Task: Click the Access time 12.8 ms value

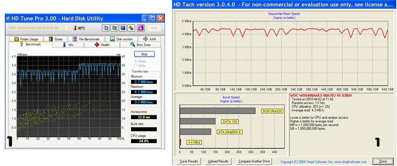Action: pos(144,117)
